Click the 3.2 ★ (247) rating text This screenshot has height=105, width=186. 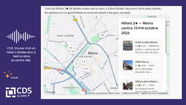141,85
